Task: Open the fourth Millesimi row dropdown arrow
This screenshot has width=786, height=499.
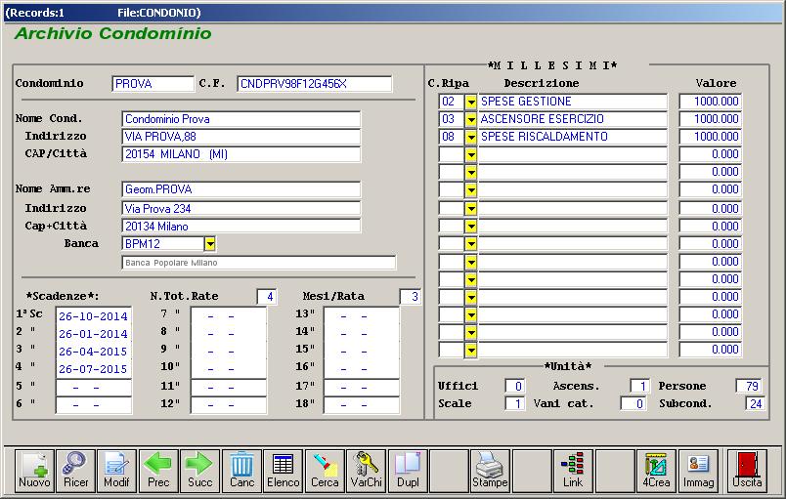Action: pos(470,154)
